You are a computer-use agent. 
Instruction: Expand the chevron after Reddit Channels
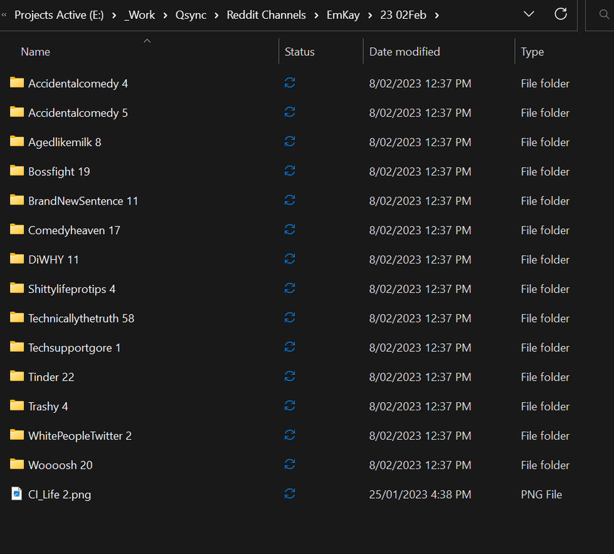pos(316,15)
